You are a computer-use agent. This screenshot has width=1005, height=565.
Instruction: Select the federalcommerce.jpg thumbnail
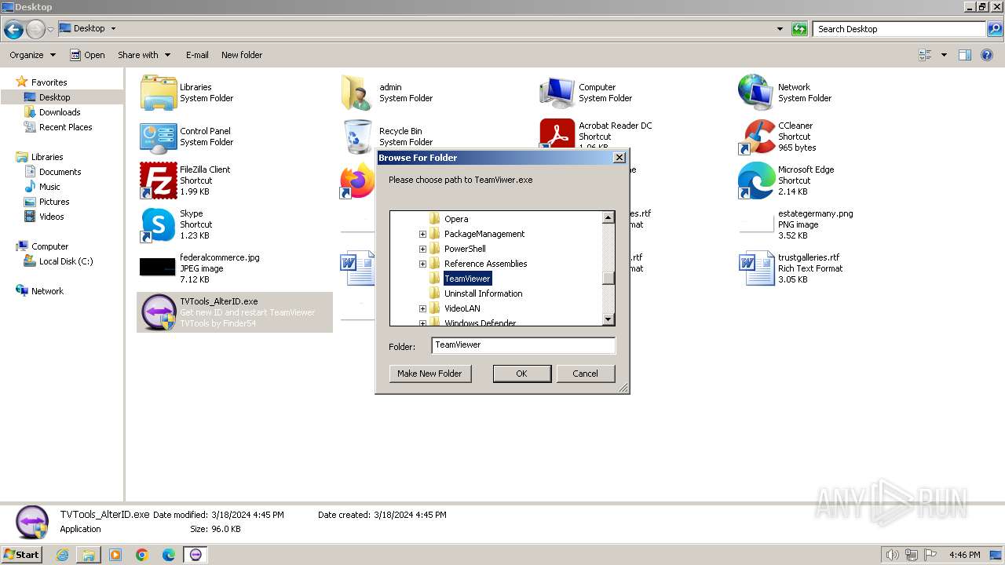click(158, 268)
